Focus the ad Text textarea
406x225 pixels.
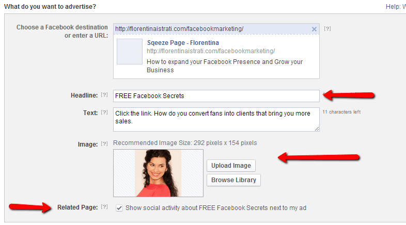click(216, 120)
